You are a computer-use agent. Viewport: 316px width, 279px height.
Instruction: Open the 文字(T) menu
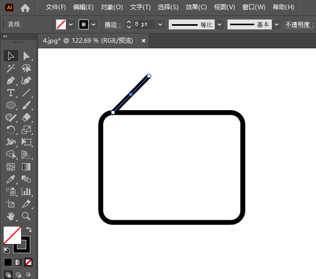141,7
